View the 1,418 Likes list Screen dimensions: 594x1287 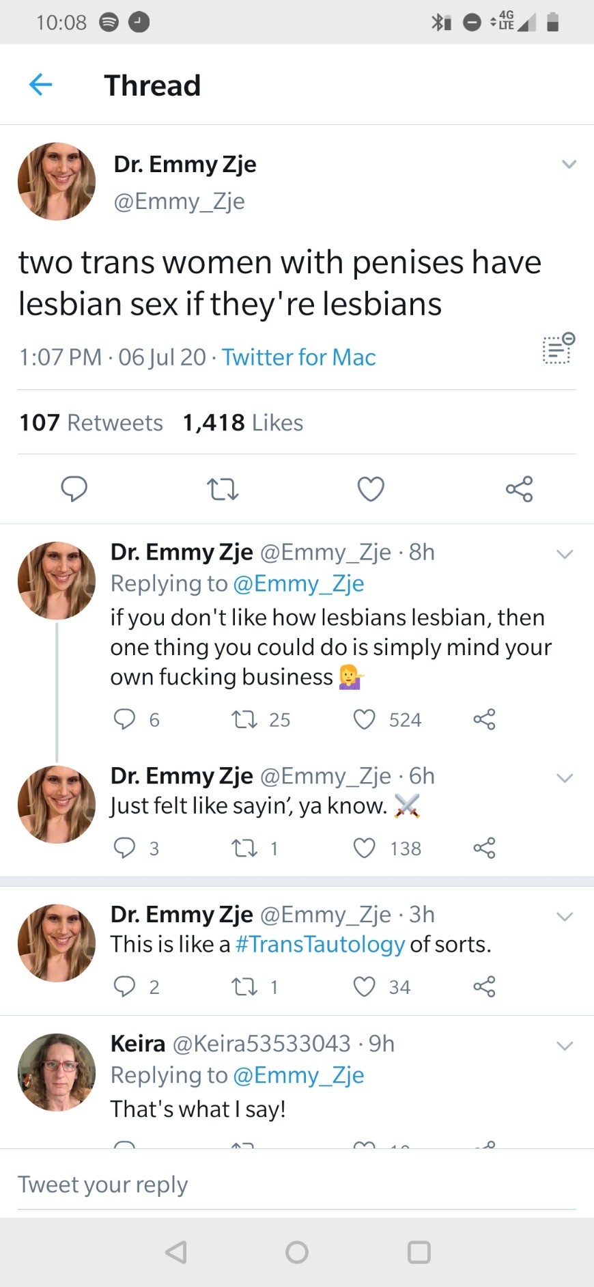click(x=242, y=423)
